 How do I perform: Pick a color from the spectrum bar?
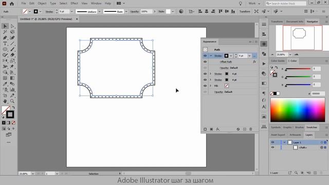coord(298,110)
